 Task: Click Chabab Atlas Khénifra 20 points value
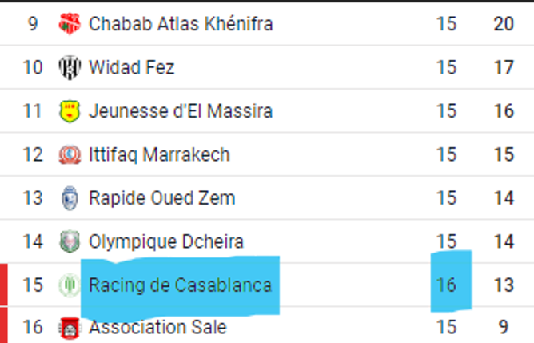(504, 24)
